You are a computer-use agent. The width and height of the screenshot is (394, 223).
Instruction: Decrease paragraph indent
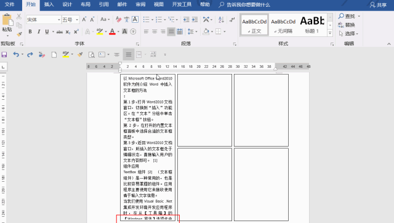(x=186, y=19)
